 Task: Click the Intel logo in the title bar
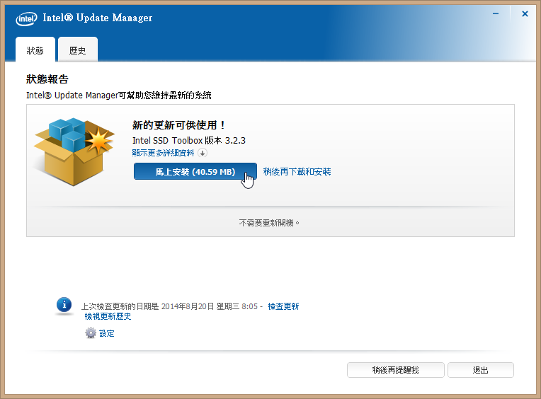26,18
